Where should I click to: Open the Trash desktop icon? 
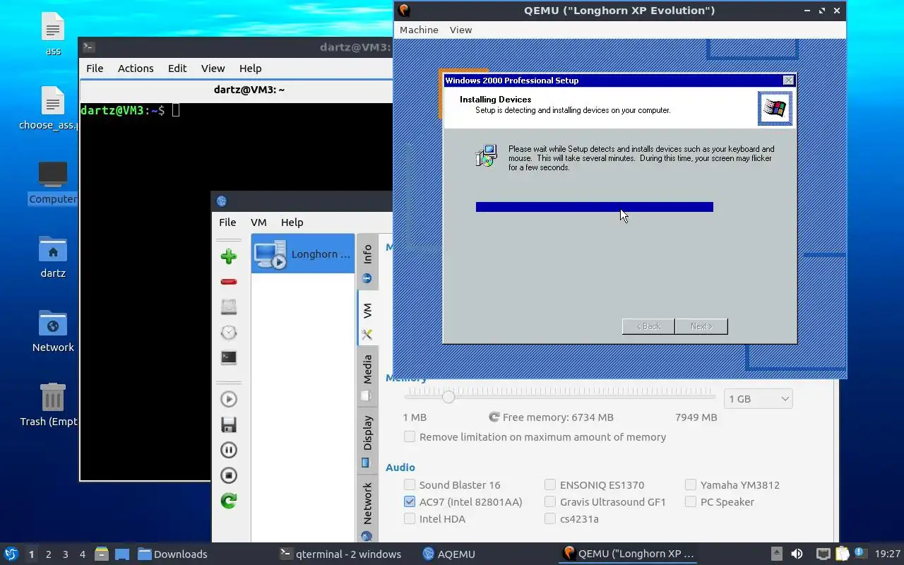click(x=53, y=405)
